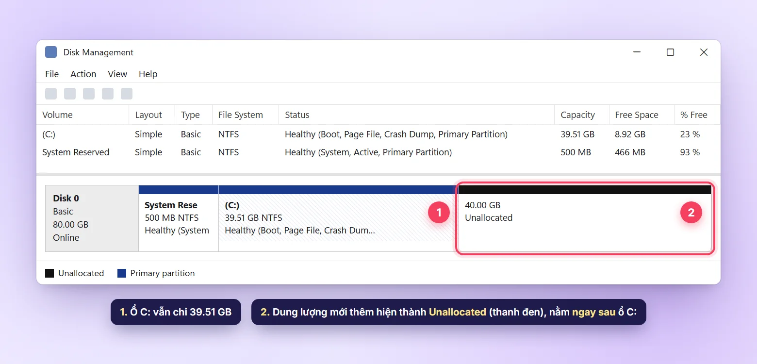Open the File menu
Screen dimensions: 757x364
(x=52, y=74)
